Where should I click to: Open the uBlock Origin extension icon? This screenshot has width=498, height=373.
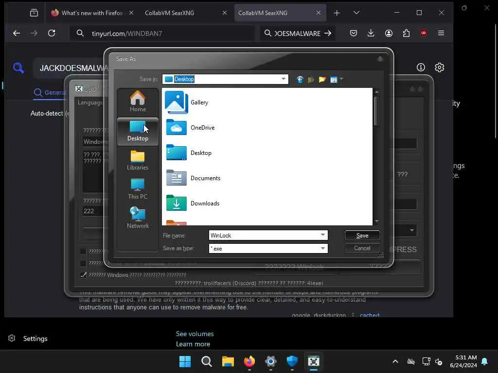424,33
